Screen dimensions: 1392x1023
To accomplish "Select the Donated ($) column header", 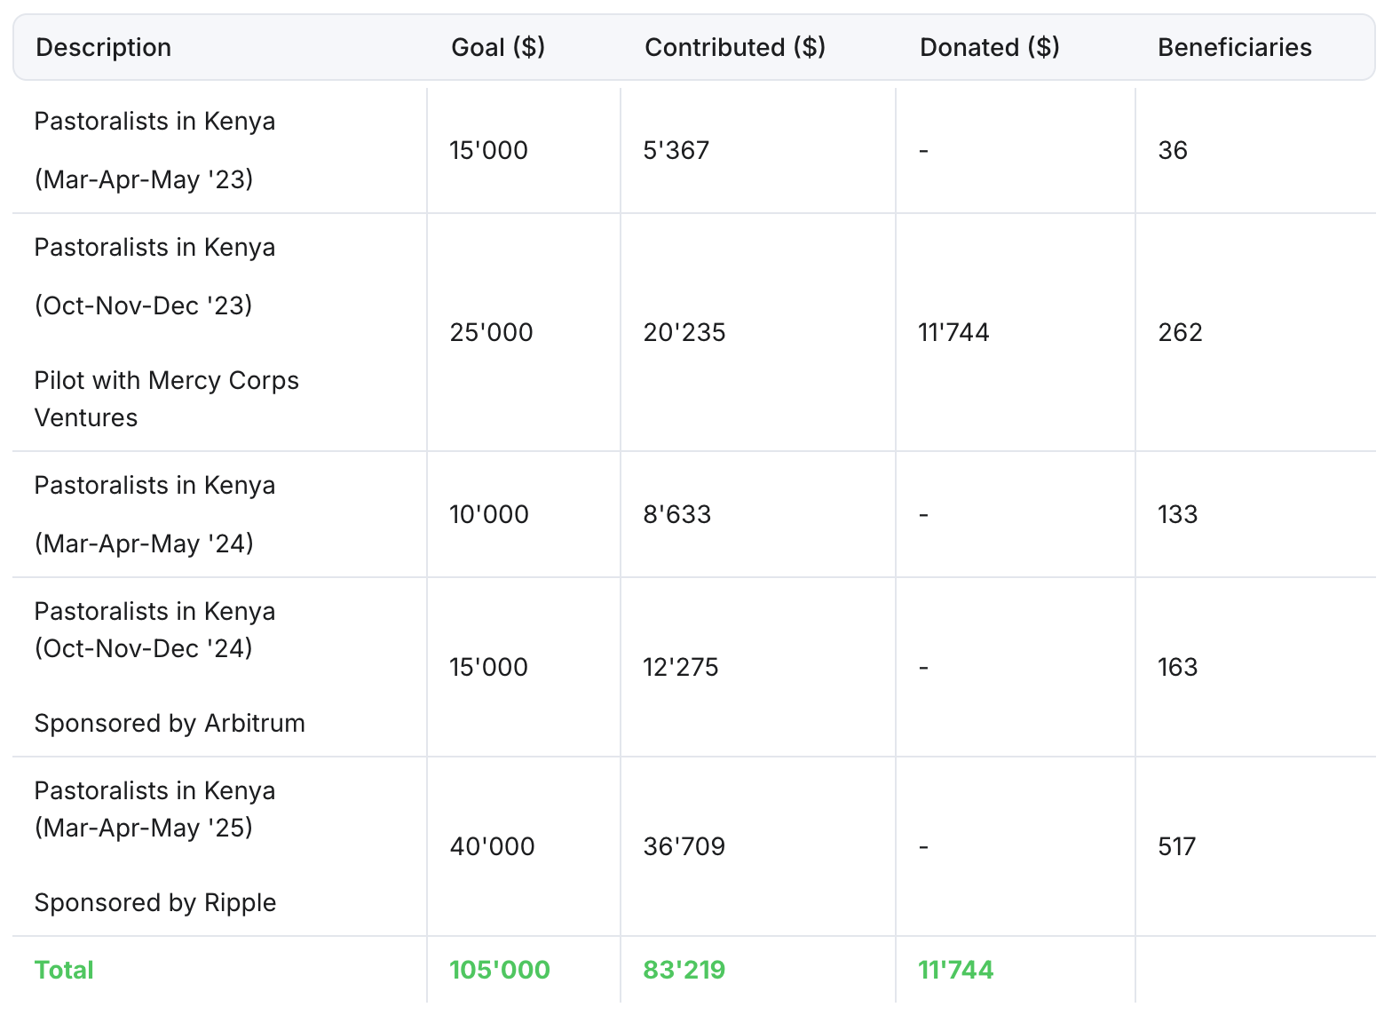I will (x=989, y=47).
